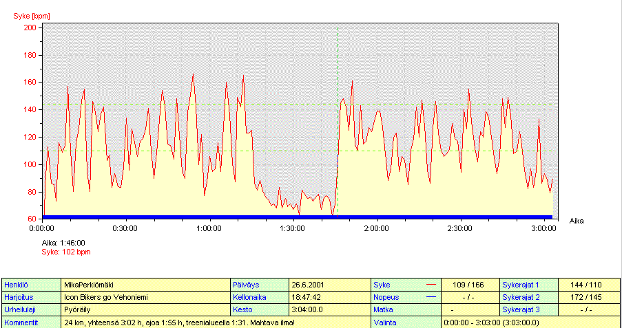This screenshot has height=328, width=622.
Task: Click the red line sample beside Syke
Action: coord(432,284)
